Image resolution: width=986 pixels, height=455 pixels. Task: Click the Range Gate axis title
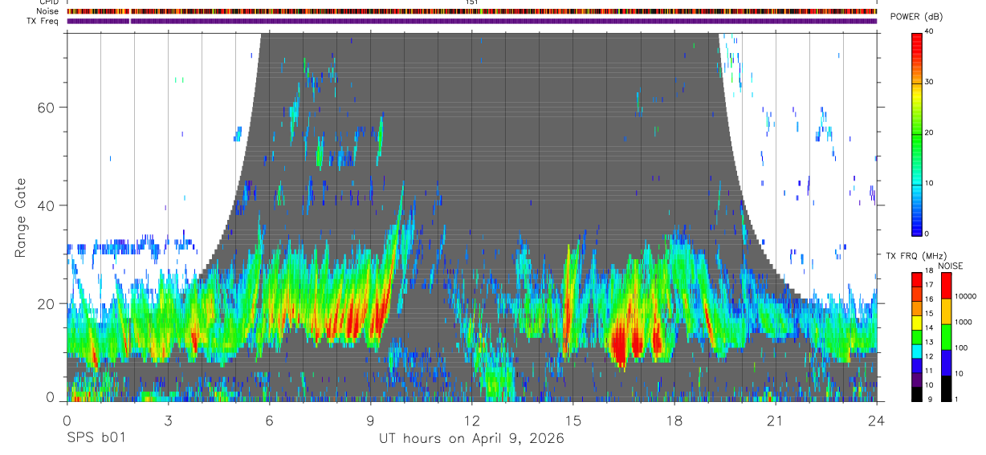(x=21, y=218)
